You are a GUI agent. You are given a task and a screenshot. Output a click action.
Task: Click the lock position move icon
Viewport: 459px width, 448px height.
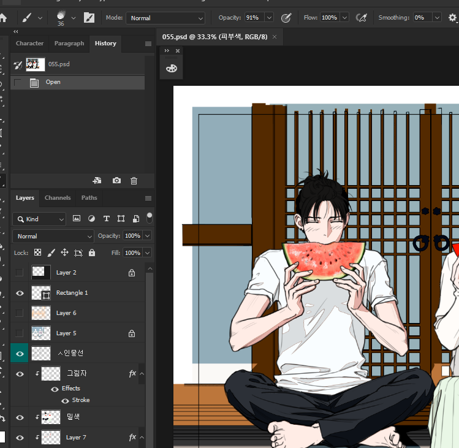(x=65, y=252)
